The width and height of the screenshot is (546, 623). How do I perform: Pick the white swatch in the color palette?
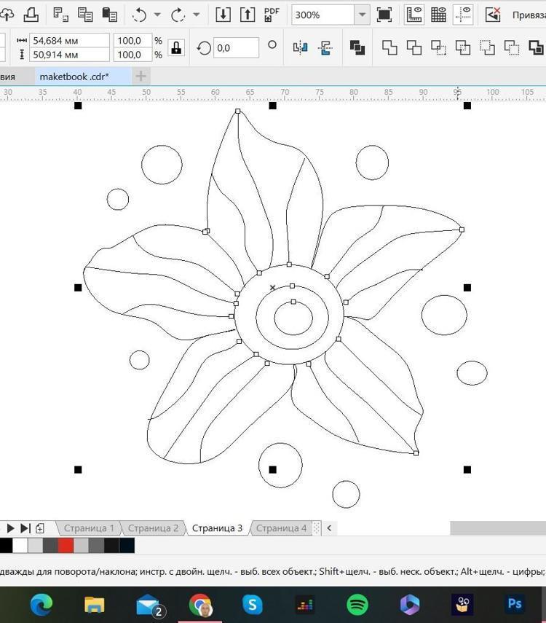[x=20, y=546]
